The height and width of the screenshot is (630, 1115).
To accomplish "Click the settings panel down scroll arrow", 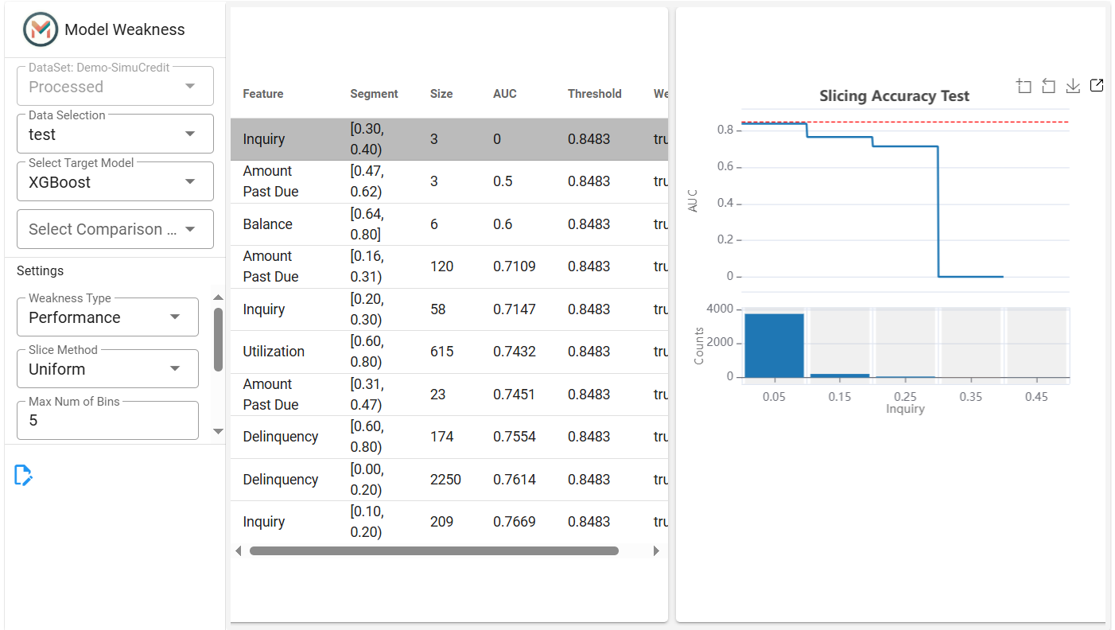I will pos(219,431).
